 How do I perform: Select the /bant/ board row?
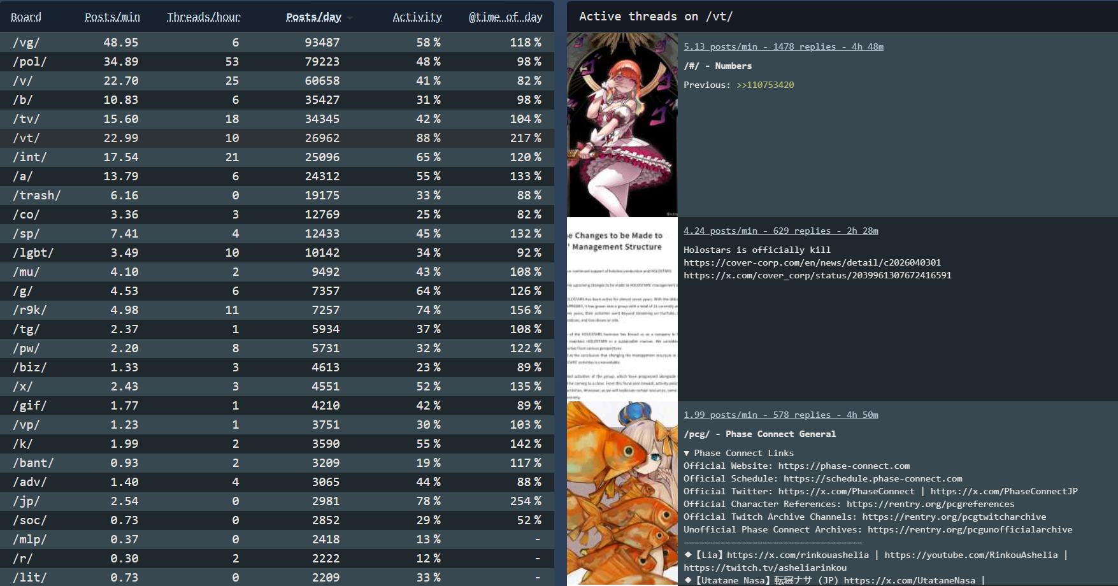point(277,463)
